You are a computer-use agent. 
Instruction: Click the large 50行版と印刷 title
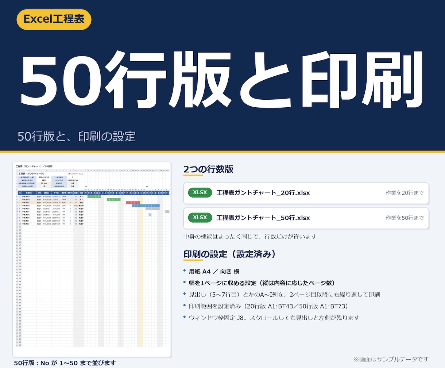(221, 79)
